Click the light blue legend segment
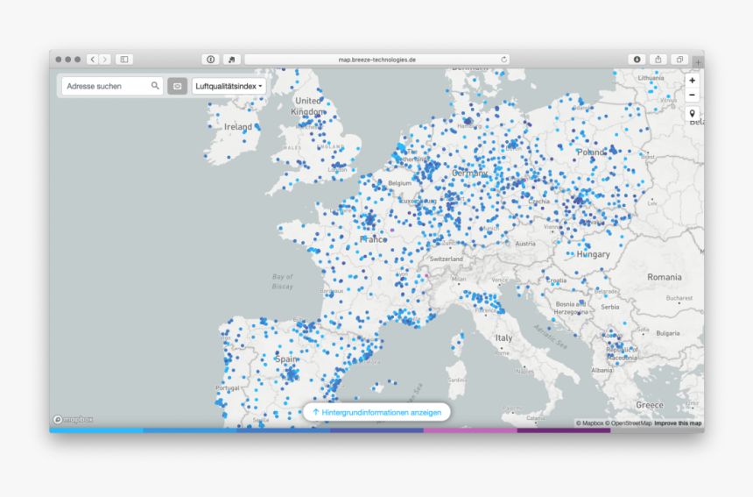This screenshot has width=753, height=497. (x=96, y=430)
